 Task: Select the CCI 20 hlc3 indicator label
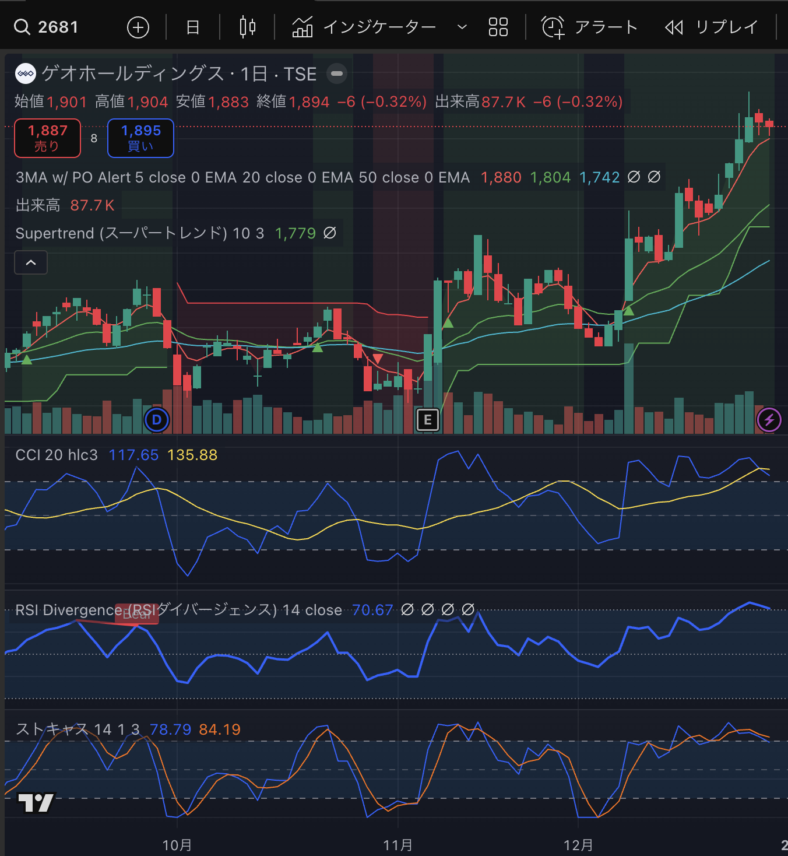57,455
